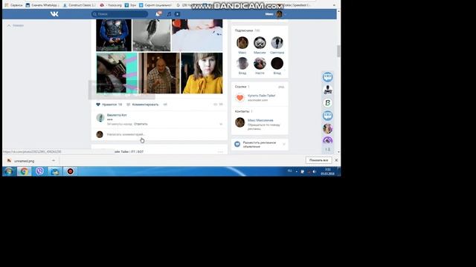Open the Construct Classic bookmark
Screen dimensions: 476x267
point(80,5)
